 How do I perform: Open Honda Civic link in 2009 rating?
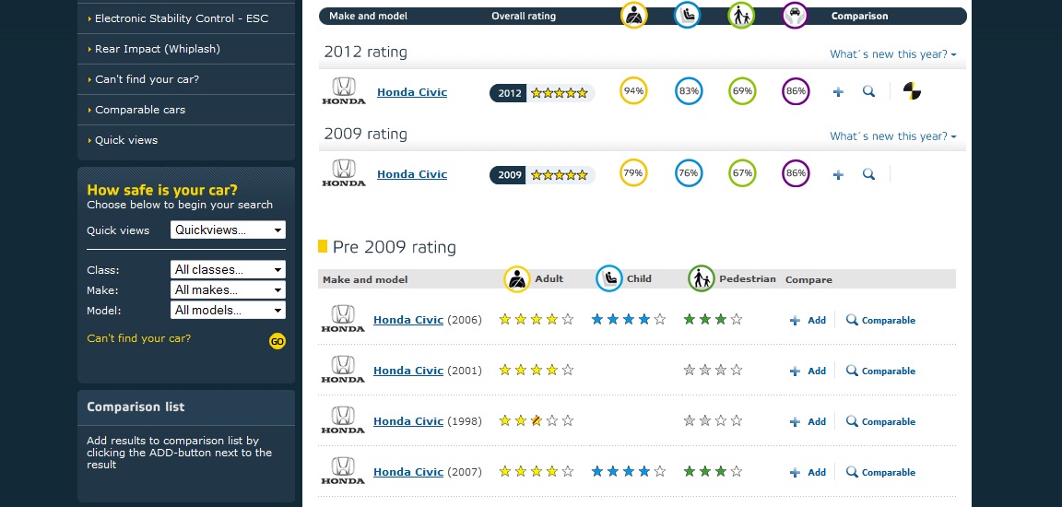[x=412, y=174]
